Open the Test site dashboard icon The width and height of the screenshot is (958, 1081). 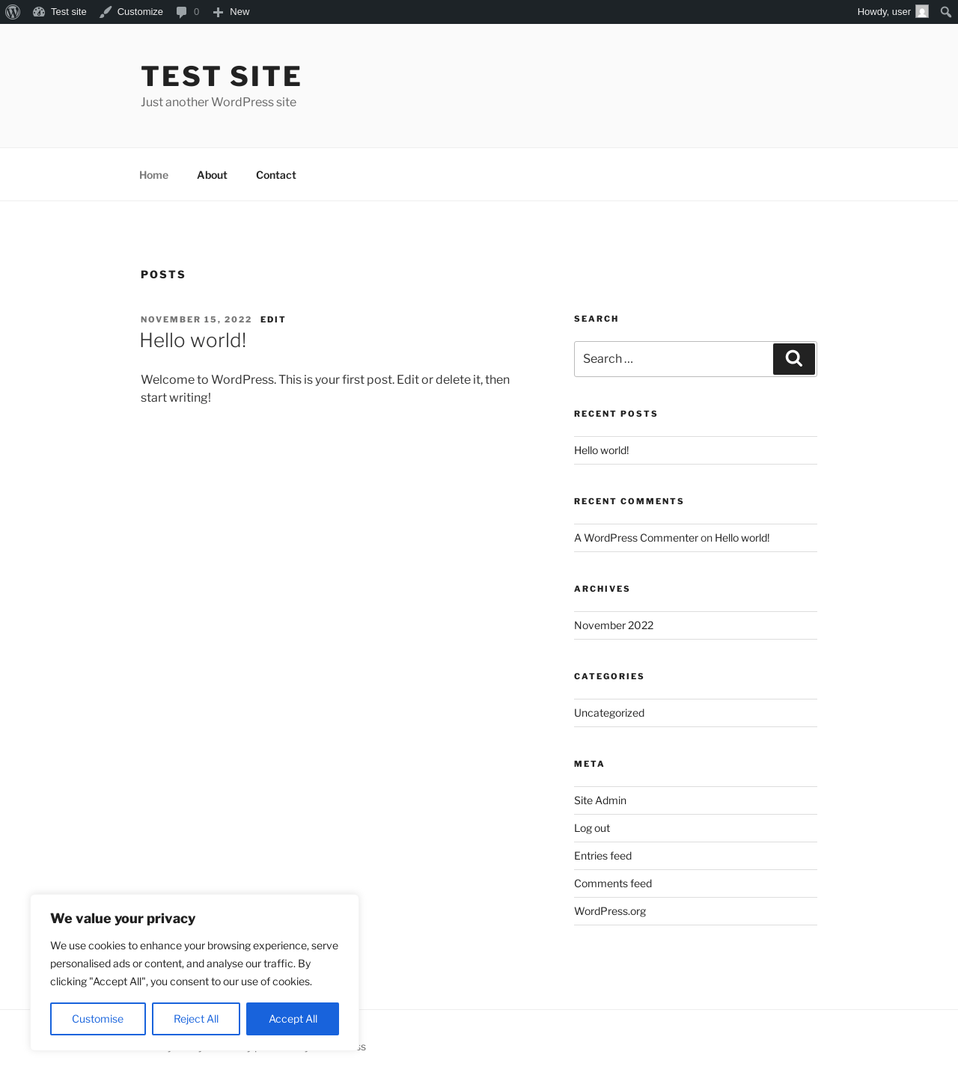(39, 12)
